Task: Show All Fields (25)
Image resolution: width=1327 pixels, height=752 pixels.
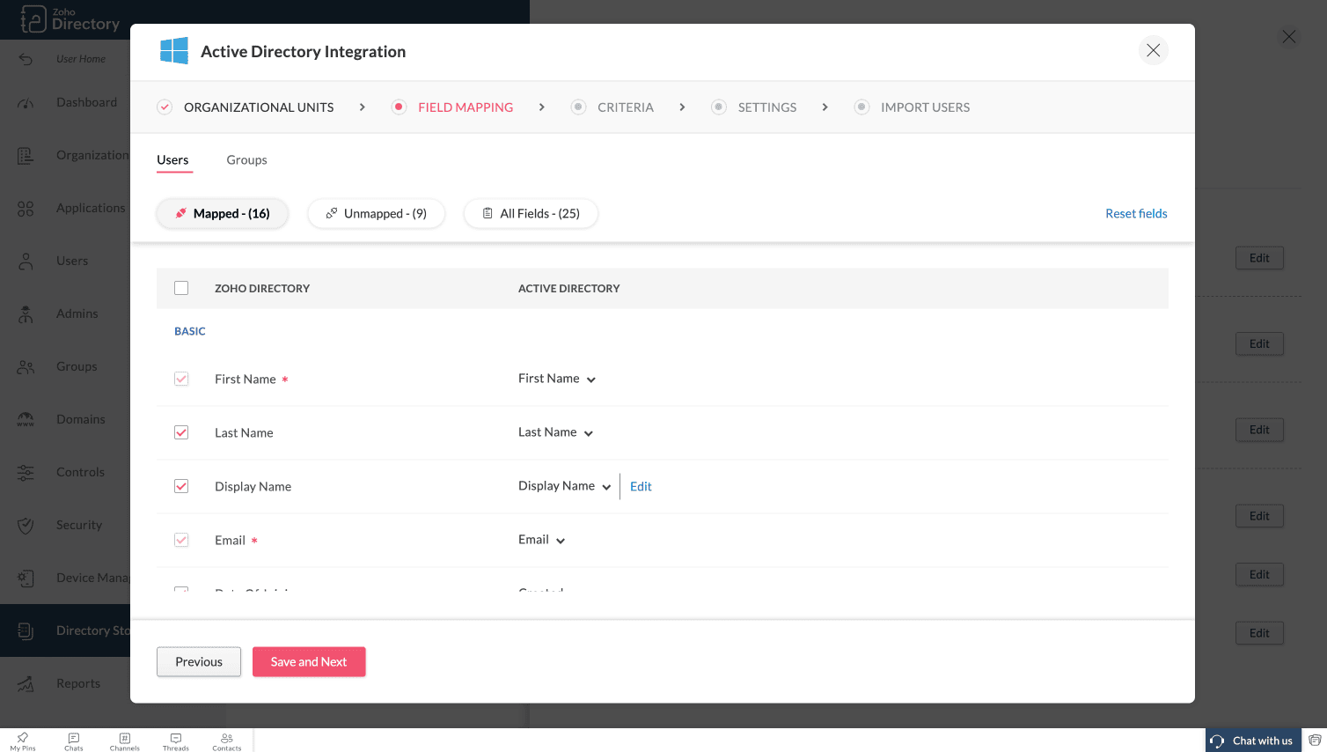Action: [531, 214]
